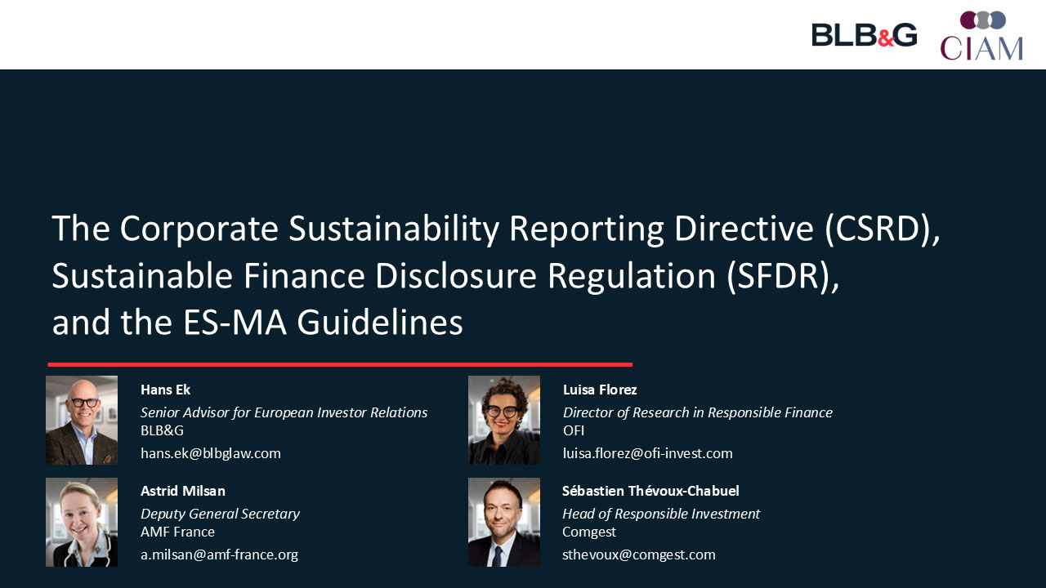
Task: Click the name 'Hans Ek'
Action: [165, 390]
